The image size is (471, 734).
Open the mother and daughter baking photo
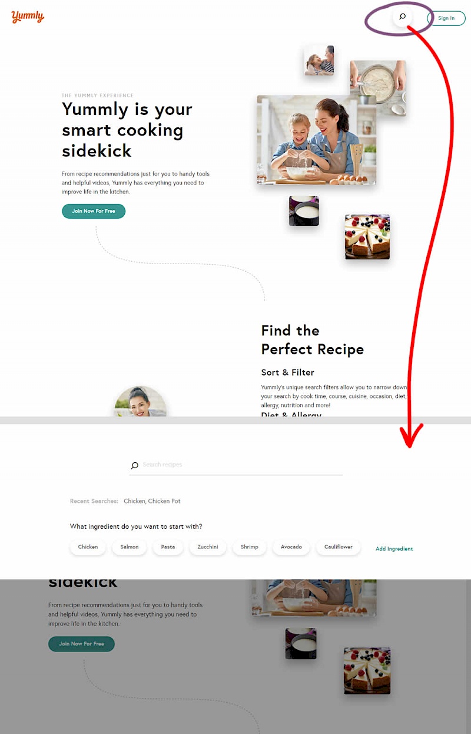317,140
